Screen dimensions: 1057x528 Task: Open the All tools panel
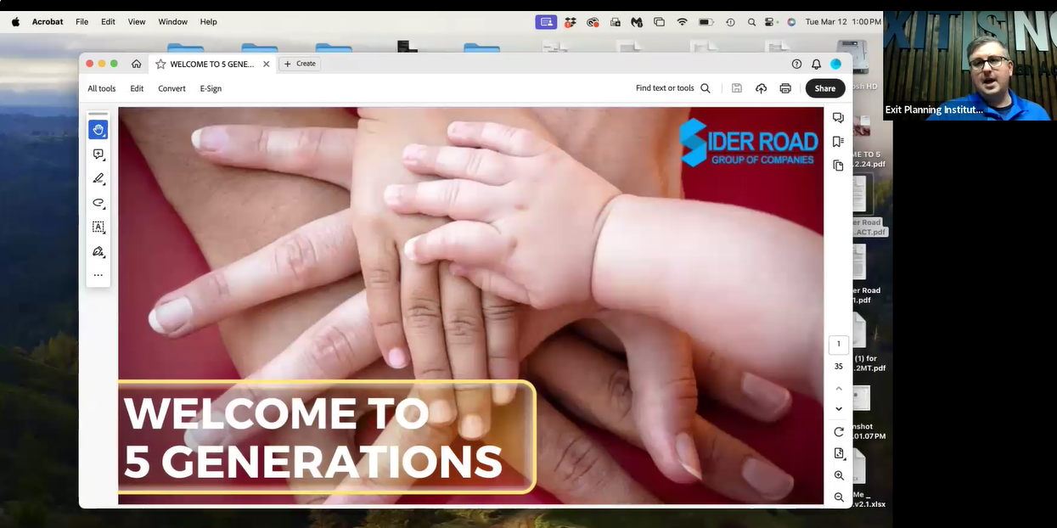102,88
